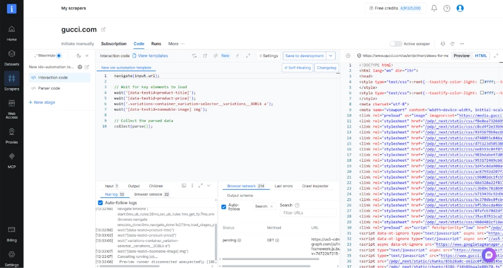Expand the preview panel fullscreen icon
The width and height of the screenshot is (503, 268).
coord(496,55)
